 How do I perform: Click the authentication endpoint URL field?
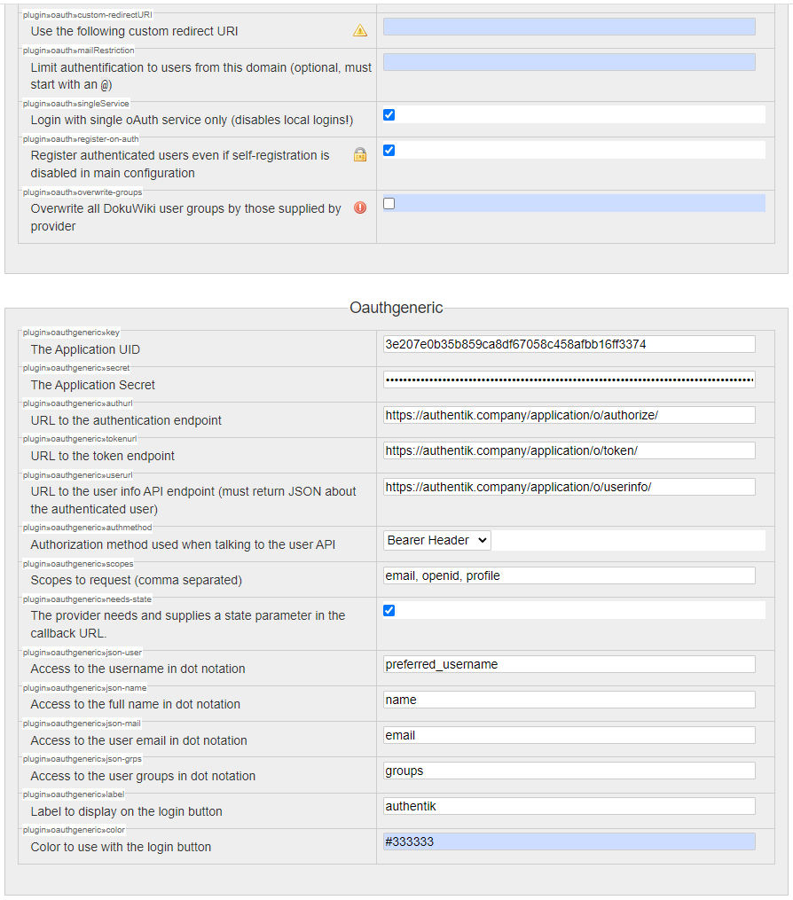569,414
